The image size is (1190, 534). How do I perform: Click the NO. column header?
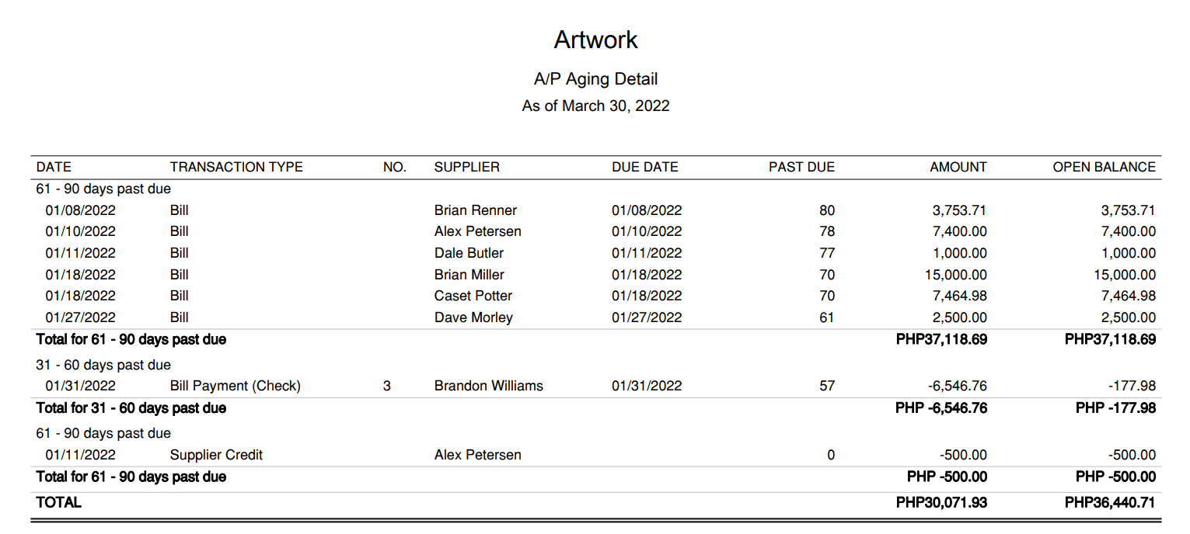[395, 167]
